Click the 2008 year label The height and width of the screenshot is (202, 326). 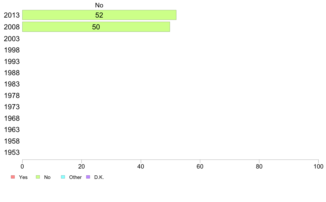pos(12,27)
